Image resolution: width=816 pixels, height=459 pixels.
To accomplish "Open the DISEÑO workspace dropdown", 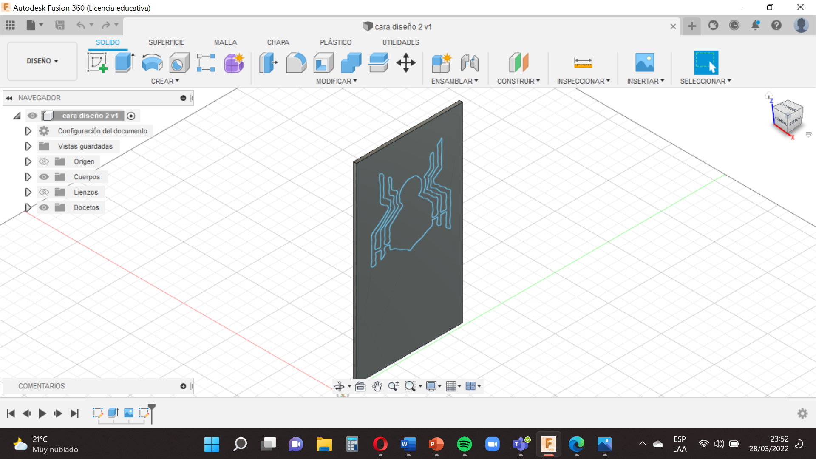I will point(42,61).
